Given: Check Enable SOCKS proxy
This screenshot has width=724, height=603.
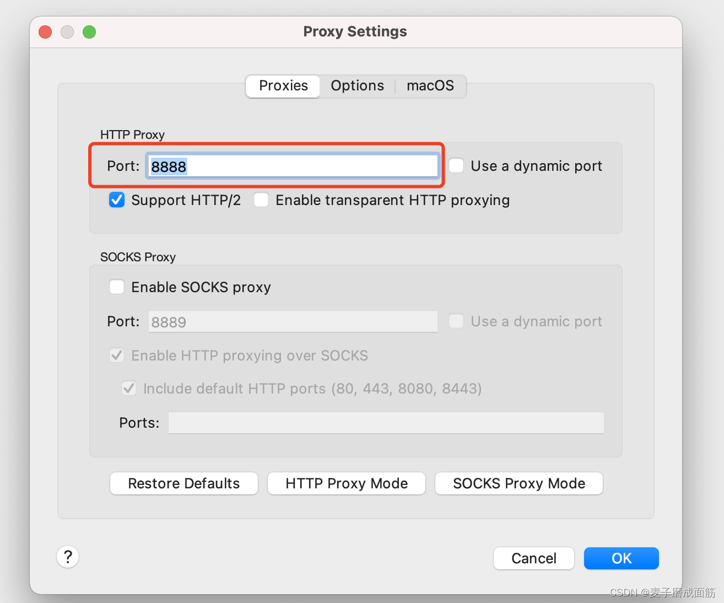Looking at the screenshot, I should [117, 287].
